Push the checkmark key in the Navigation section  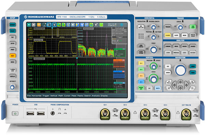pos(169,88)
